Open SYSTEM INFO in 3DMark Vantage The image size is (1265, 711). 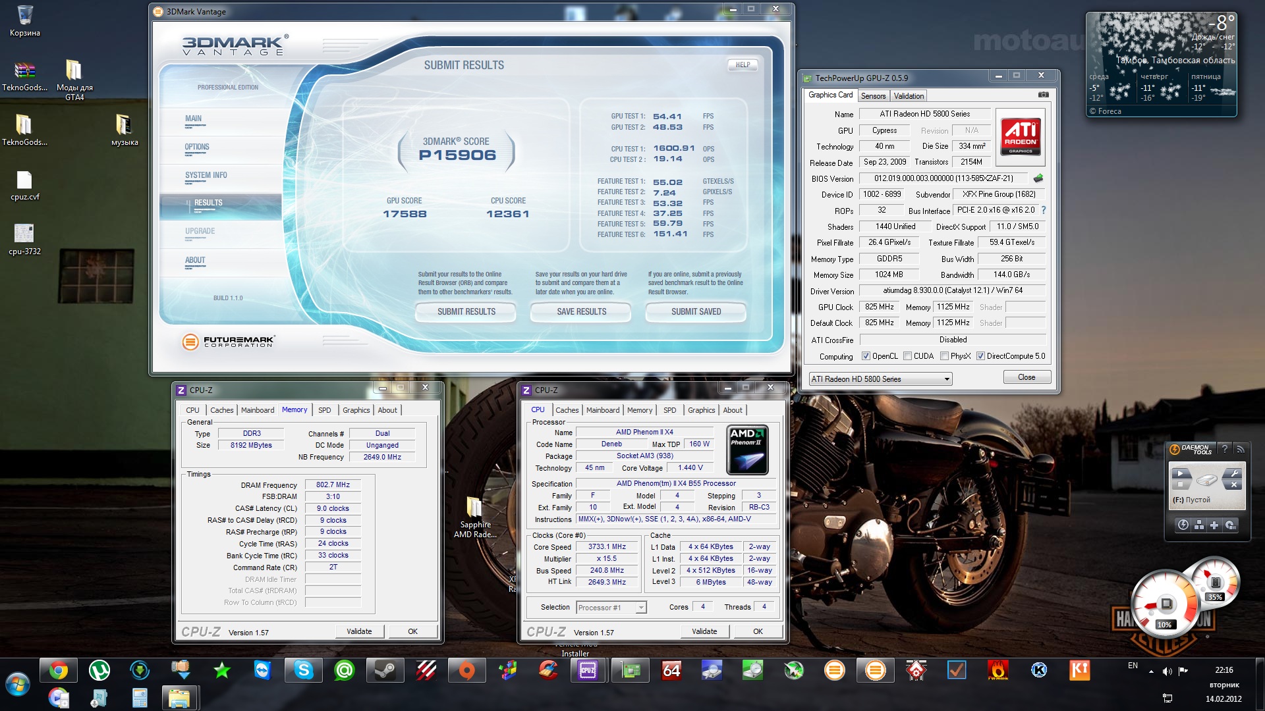pos(206,176)
